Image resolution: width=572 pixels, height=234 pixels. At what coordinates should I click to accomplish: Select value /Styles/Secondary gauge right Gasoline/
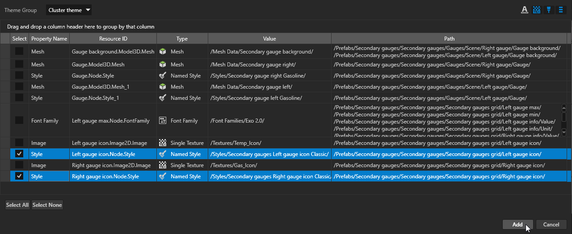pos(258,76)
